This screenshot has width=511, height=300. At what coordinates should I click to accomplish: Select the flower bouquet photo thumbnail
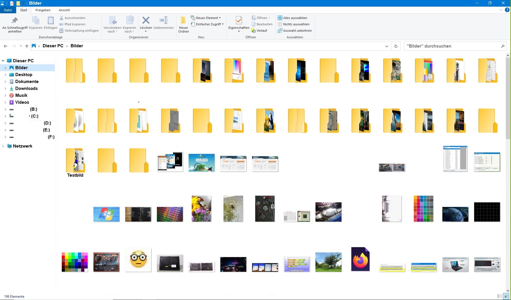[201, 209]
